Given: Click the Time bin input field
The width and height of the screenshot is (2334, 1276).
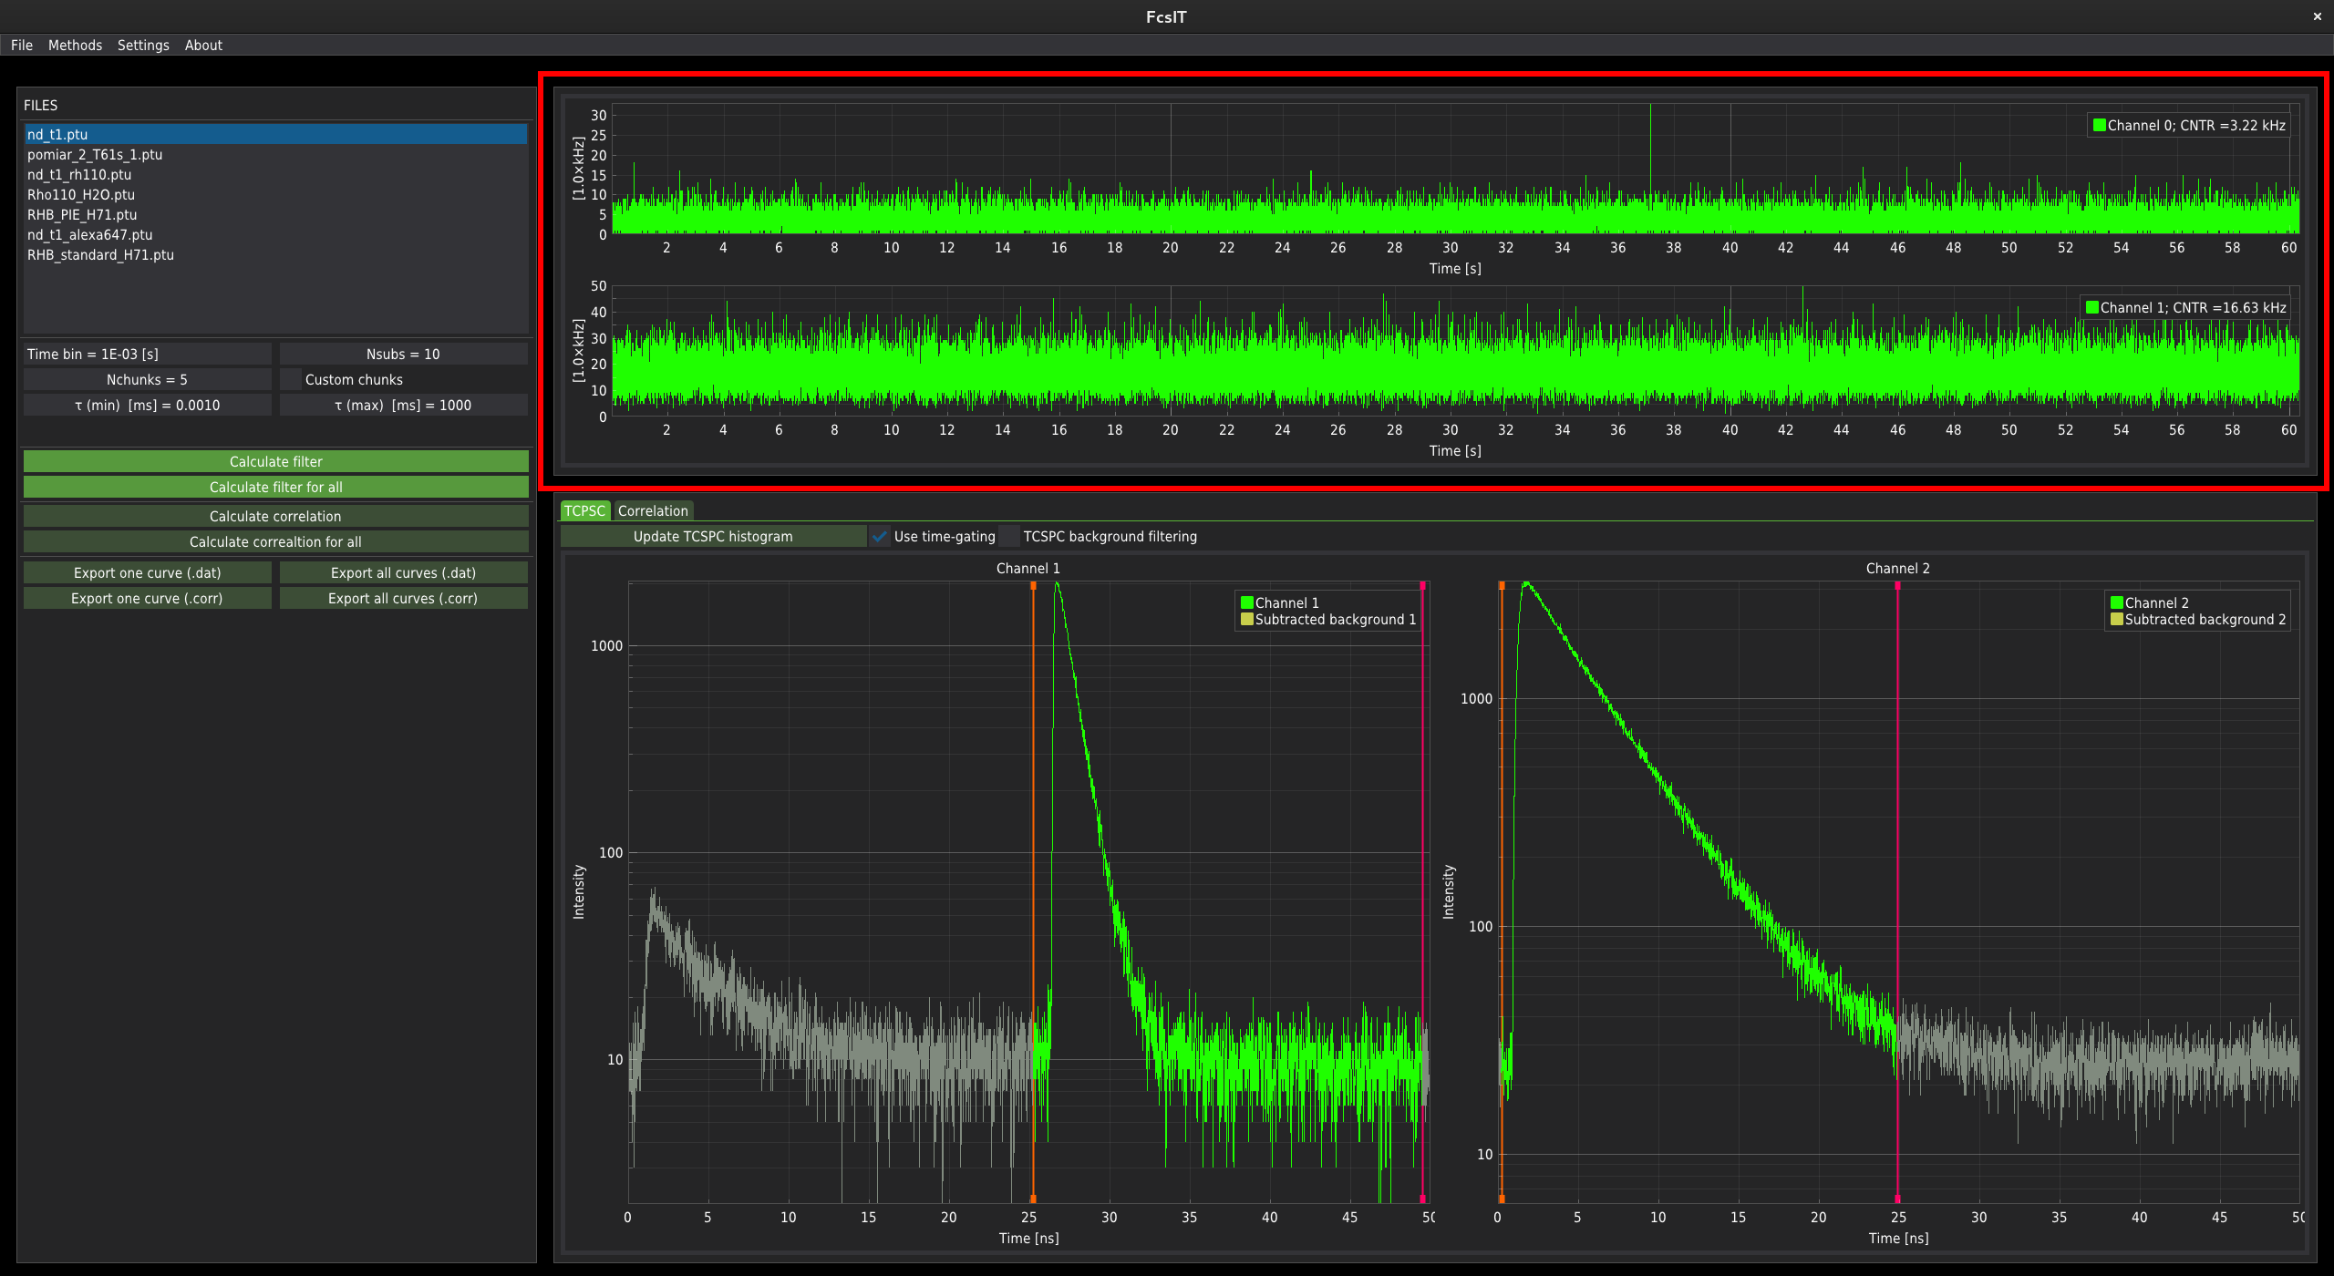Looking at the screenshot, I should 147,355.
